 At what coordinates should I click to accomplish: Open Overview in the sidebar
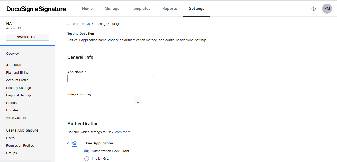point(13,54)
